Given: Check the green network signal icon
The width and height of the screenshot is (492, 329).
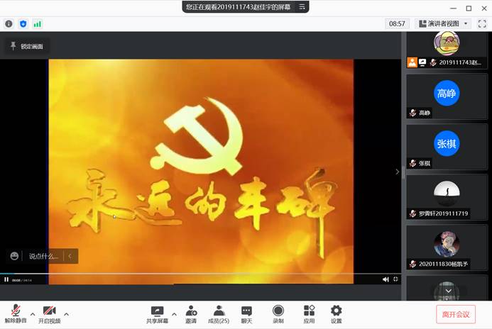Looking at the screenshot, I should 37,23.
